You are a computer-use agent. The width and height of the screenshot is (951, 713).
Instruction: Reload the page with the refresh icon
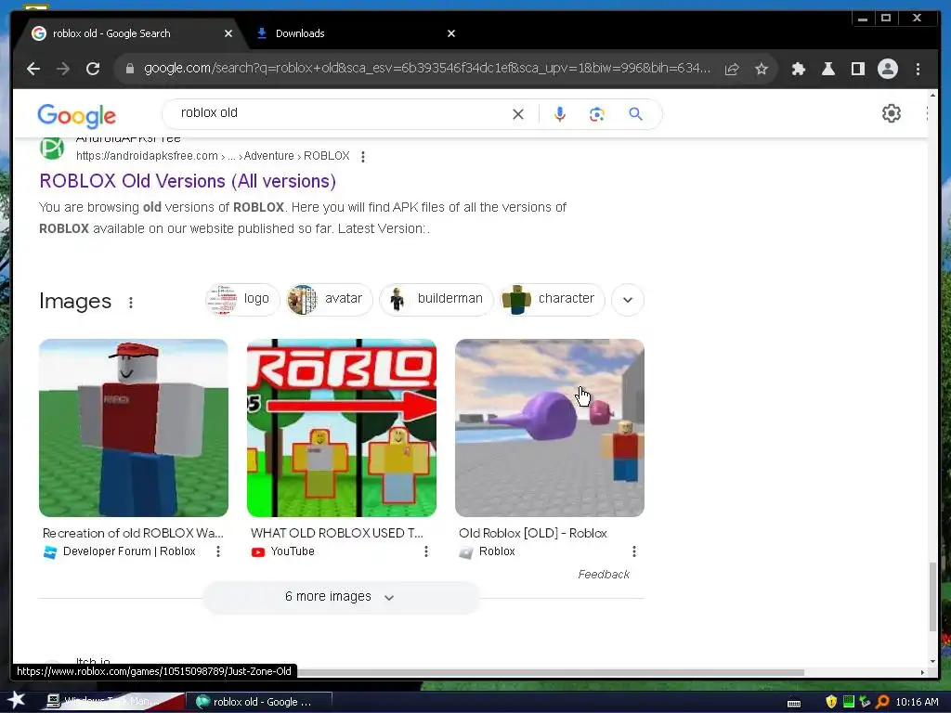tap(93, 69)
